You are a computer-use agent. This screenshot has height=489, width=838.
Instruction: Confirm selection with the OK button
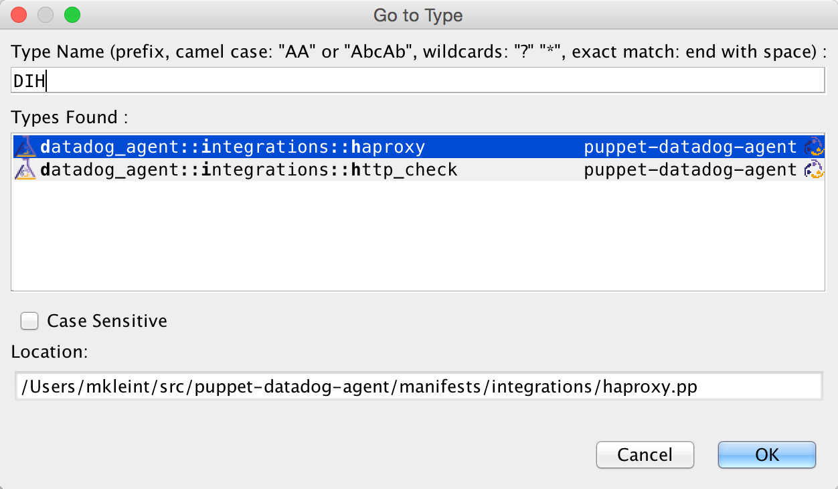[x=767, y=455]
